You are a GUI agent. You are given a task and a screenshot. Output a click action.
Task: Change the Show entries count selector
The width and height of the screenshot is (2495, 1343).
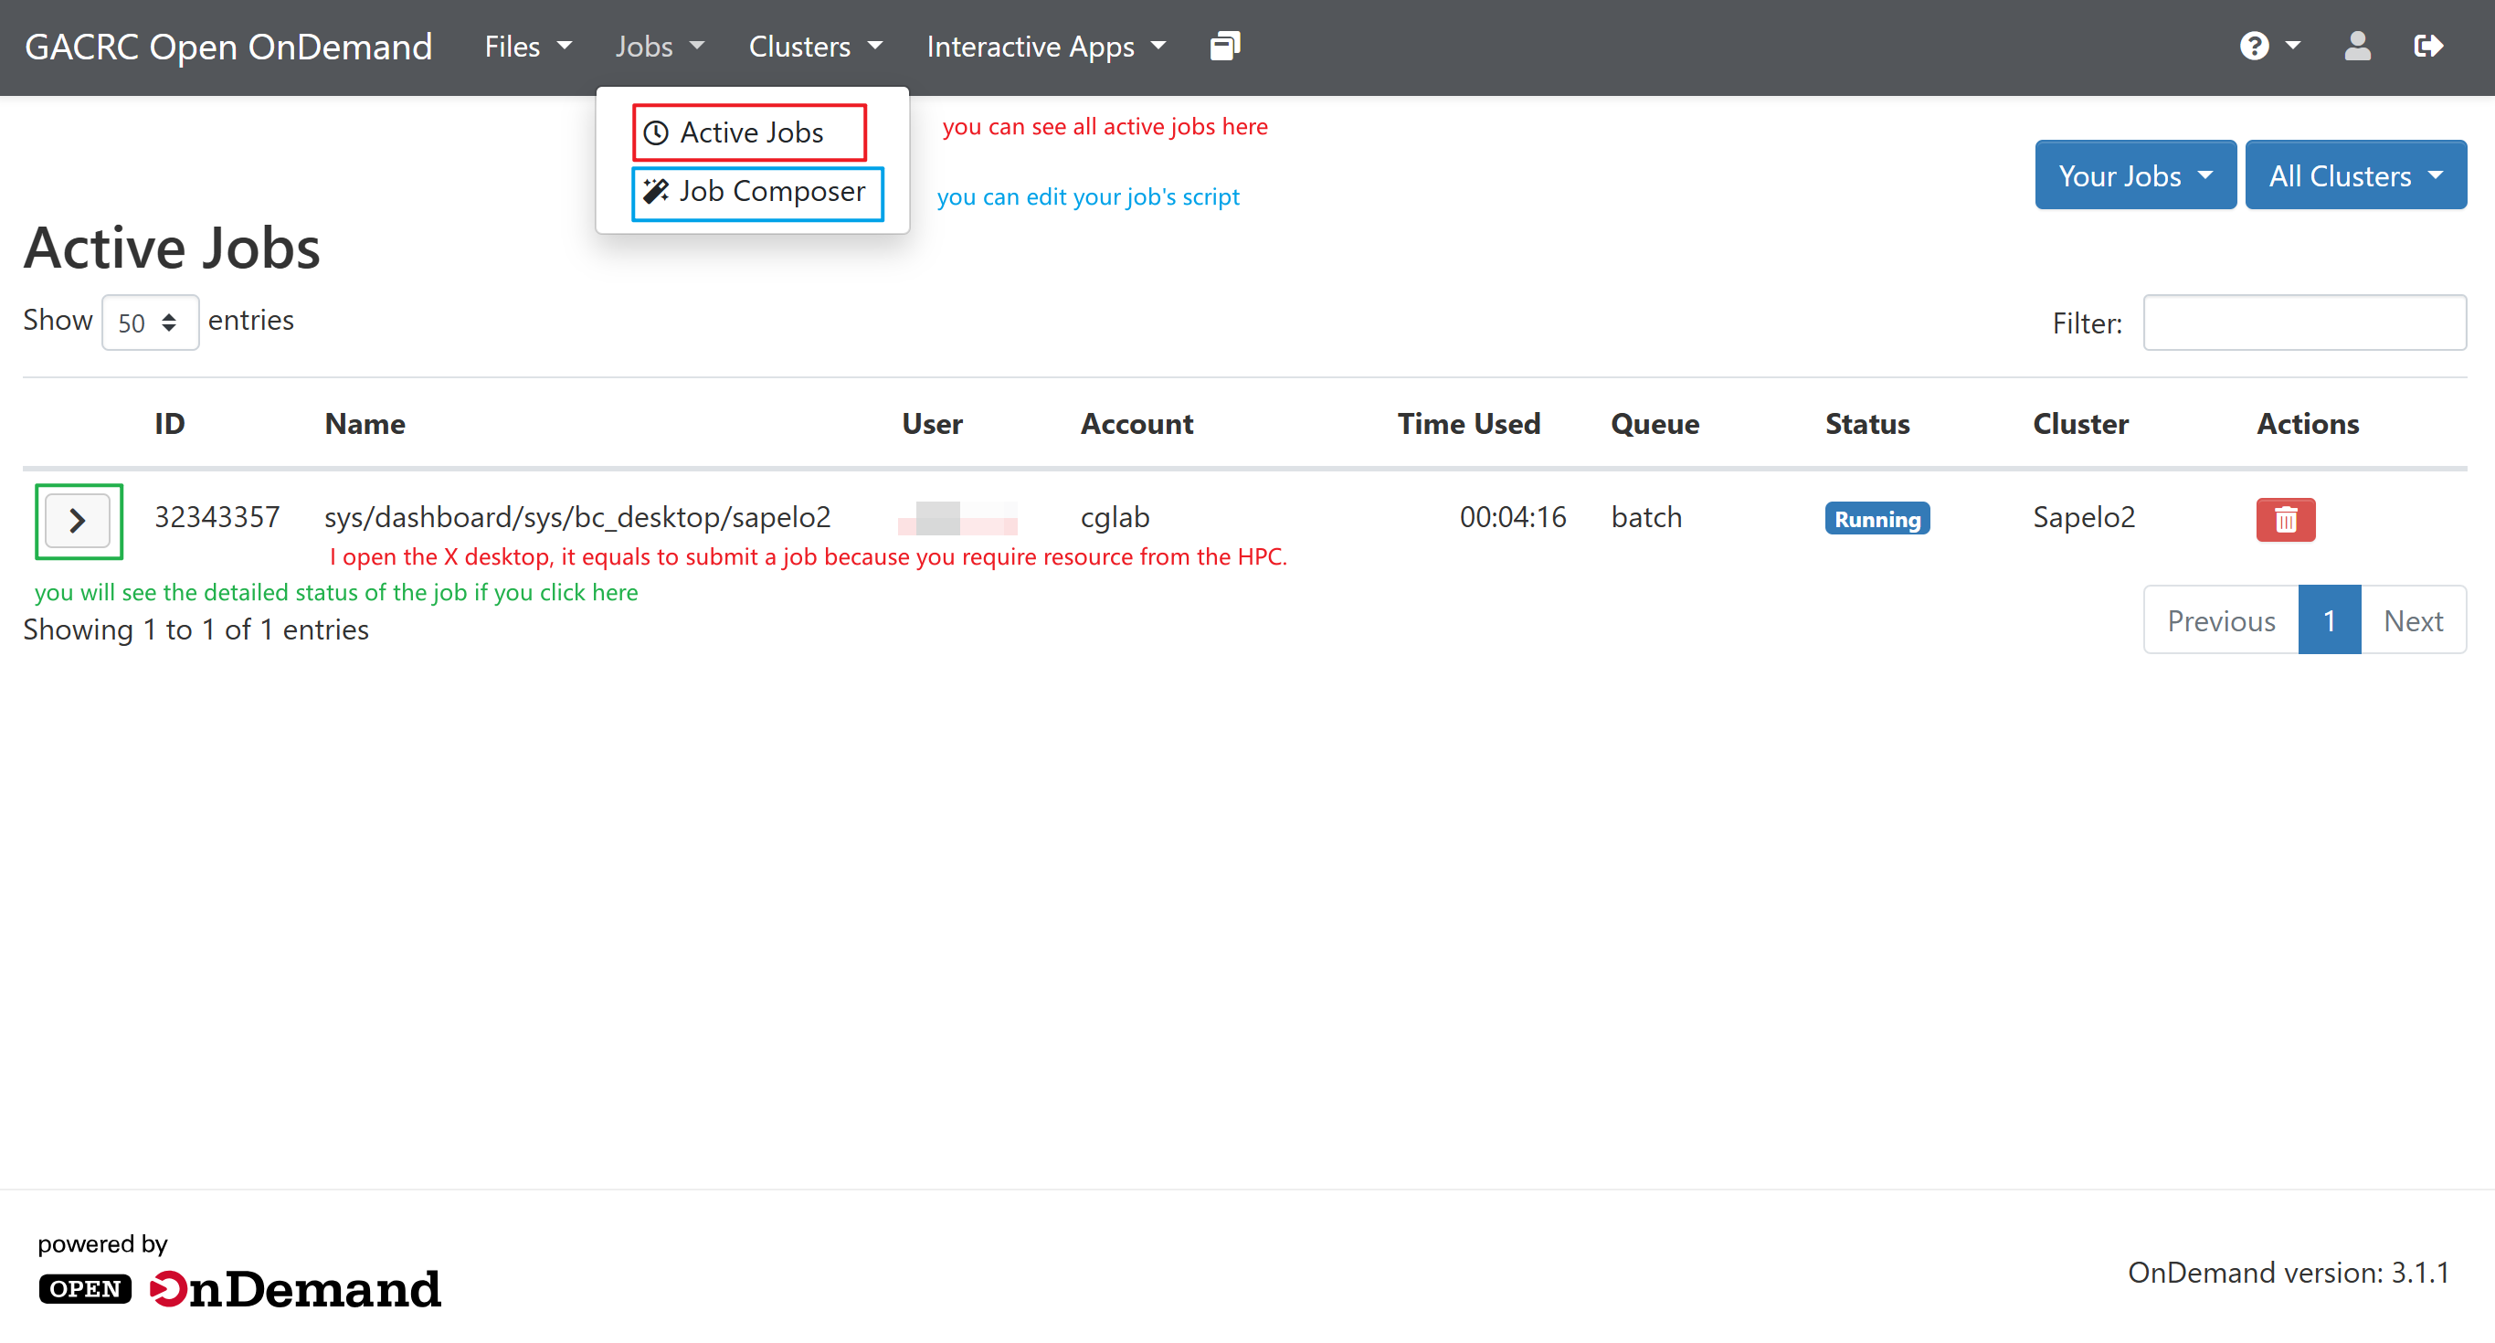pyautogui.click(x=149, y=323)
